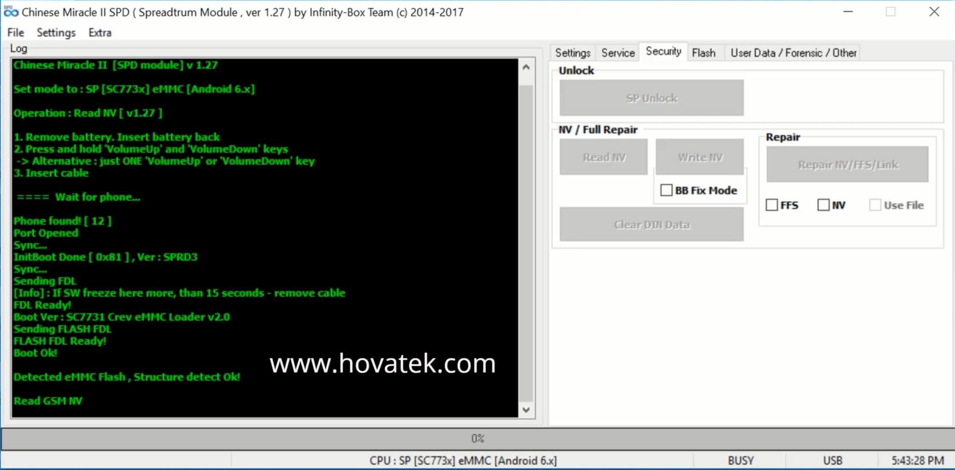The width and height of the screenshot is (955, 470).
Task: Click the USB status bar entry
Action: (833, 460)
